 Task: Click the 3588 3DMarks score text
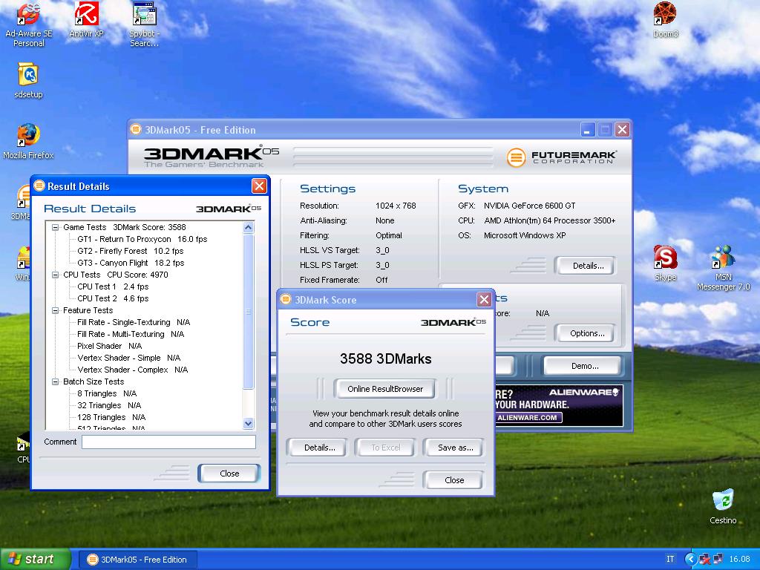(385, 358)
